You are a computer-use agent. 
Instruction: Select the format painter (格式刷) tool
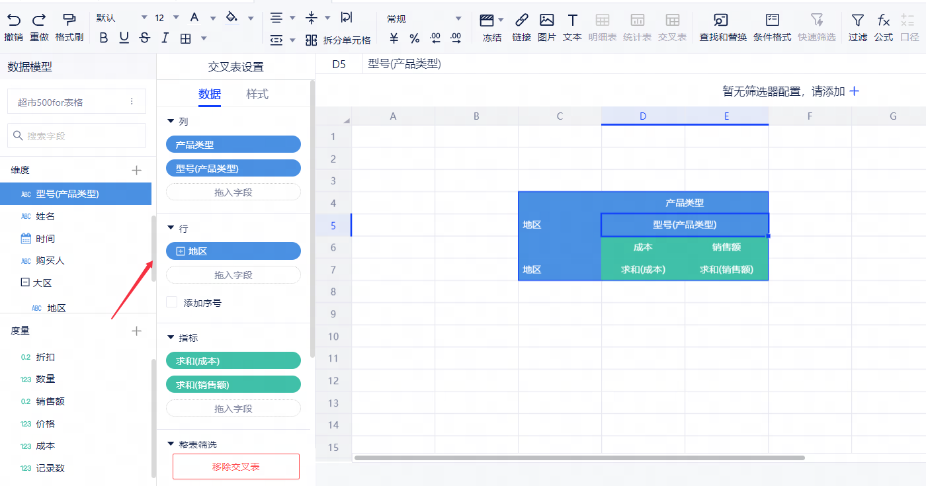[x=69, y=20]
